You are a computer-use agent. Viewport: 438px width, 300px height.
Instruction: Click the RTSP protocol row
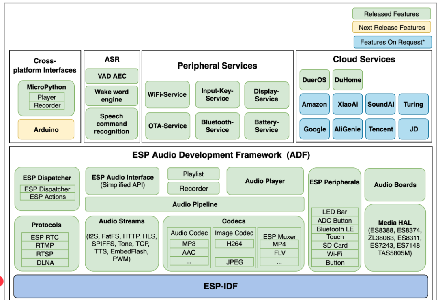(x=45, y=254)
